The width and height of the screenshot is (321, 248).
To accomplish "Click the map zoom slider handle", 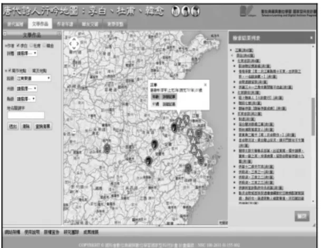I will pos(74,61).
